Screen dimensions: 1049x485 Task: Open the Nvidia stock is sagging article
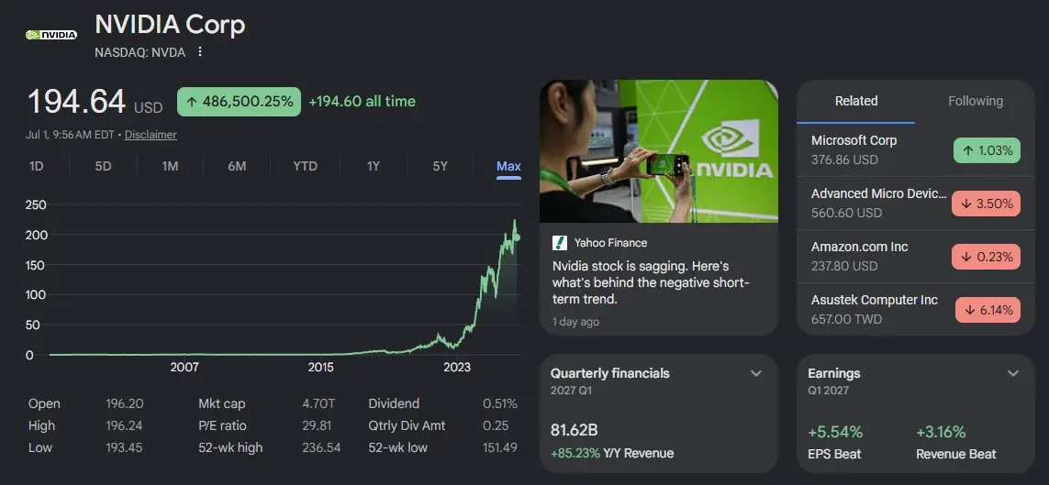[x=651, y=282]
